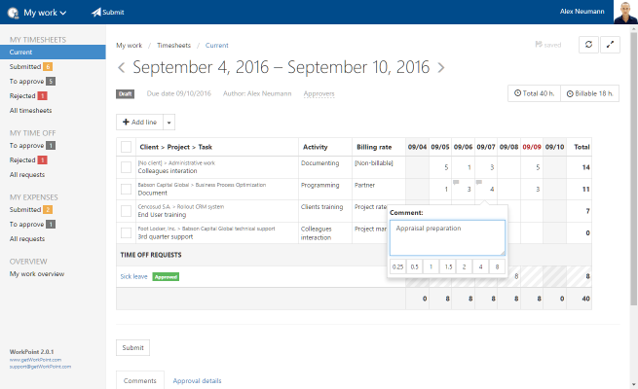Click into the Comment text field

(447, 237)
